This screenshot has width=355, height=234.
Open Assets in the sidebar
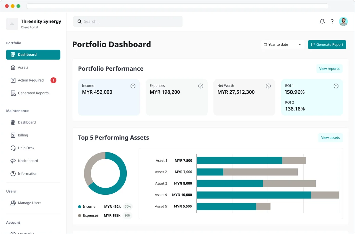coord(33,67)
